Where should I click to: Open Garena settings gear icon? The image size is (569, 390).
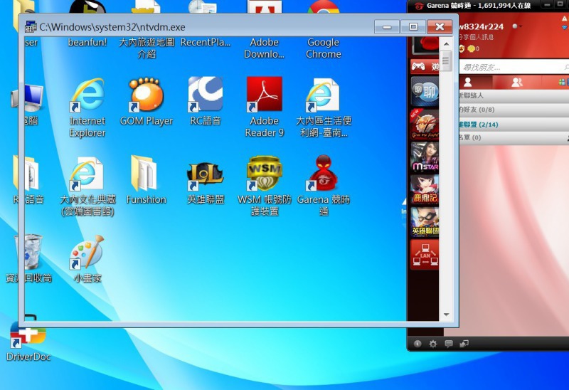coord(432,344)
